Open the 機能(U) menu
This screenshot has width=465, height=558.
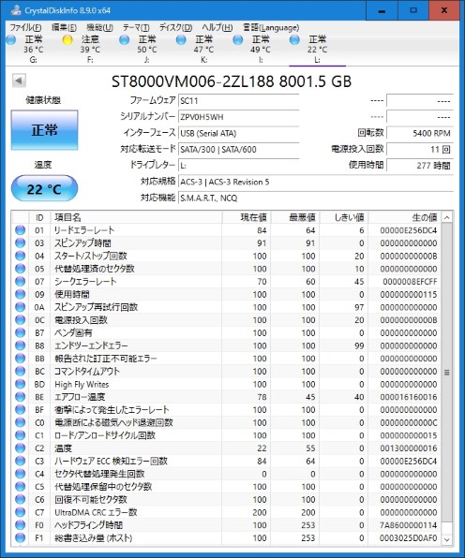click(x=99, y=27)
